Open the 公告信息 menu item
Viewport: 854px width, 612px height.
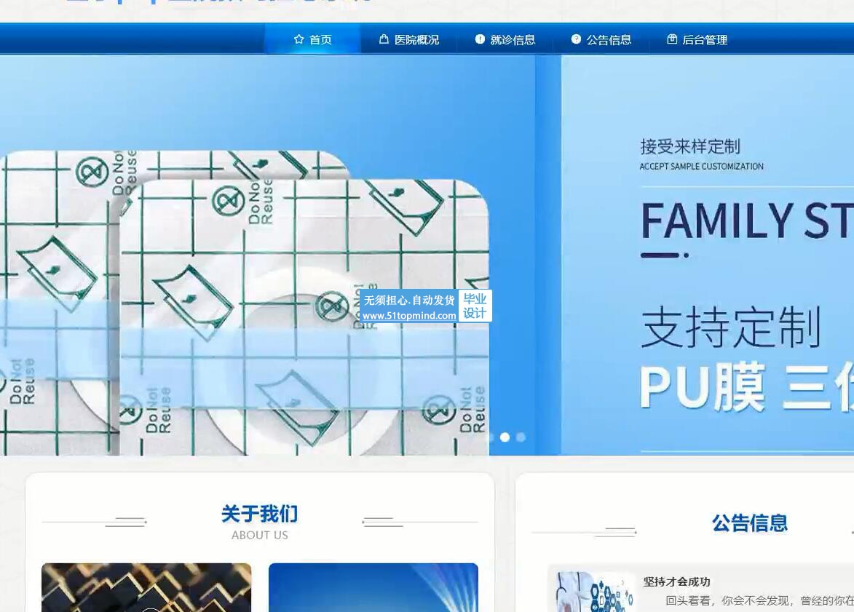click(x=601, y=39)
